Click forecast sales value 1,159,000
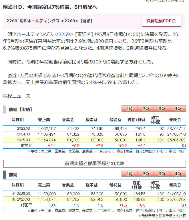This screenshot has width=189, height=220. 47,194
